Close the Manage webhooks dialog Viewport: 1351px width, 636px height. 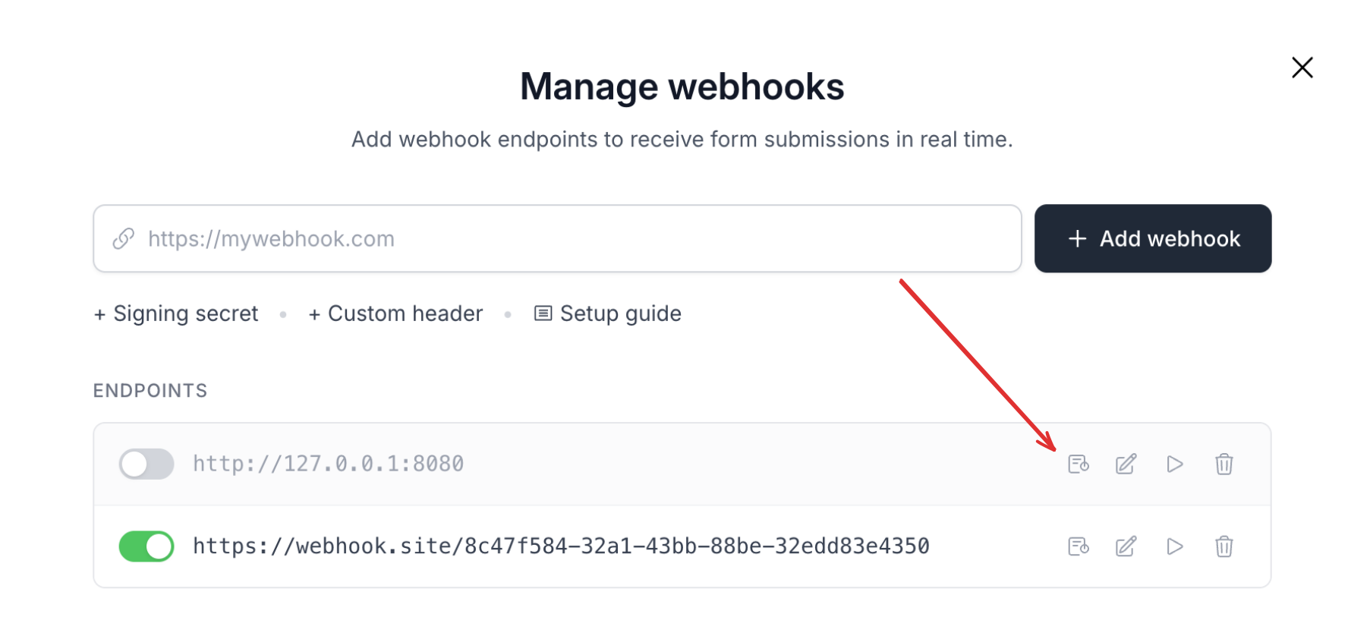pos(1302,68)
